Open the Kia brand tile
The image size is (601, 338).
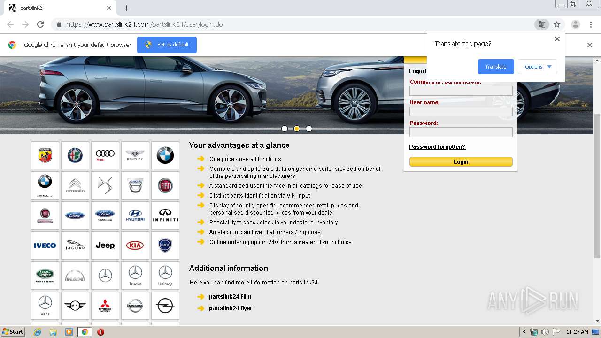point(135,246)
